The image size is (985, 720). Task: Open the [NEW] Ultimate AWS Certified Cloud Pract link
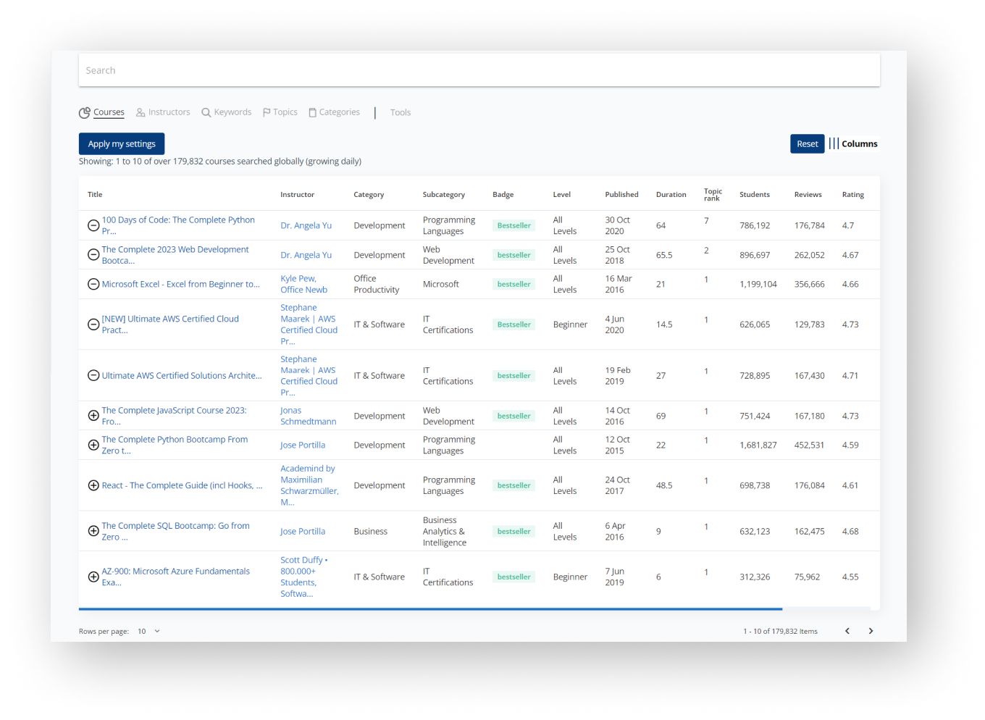pos(170,325)
